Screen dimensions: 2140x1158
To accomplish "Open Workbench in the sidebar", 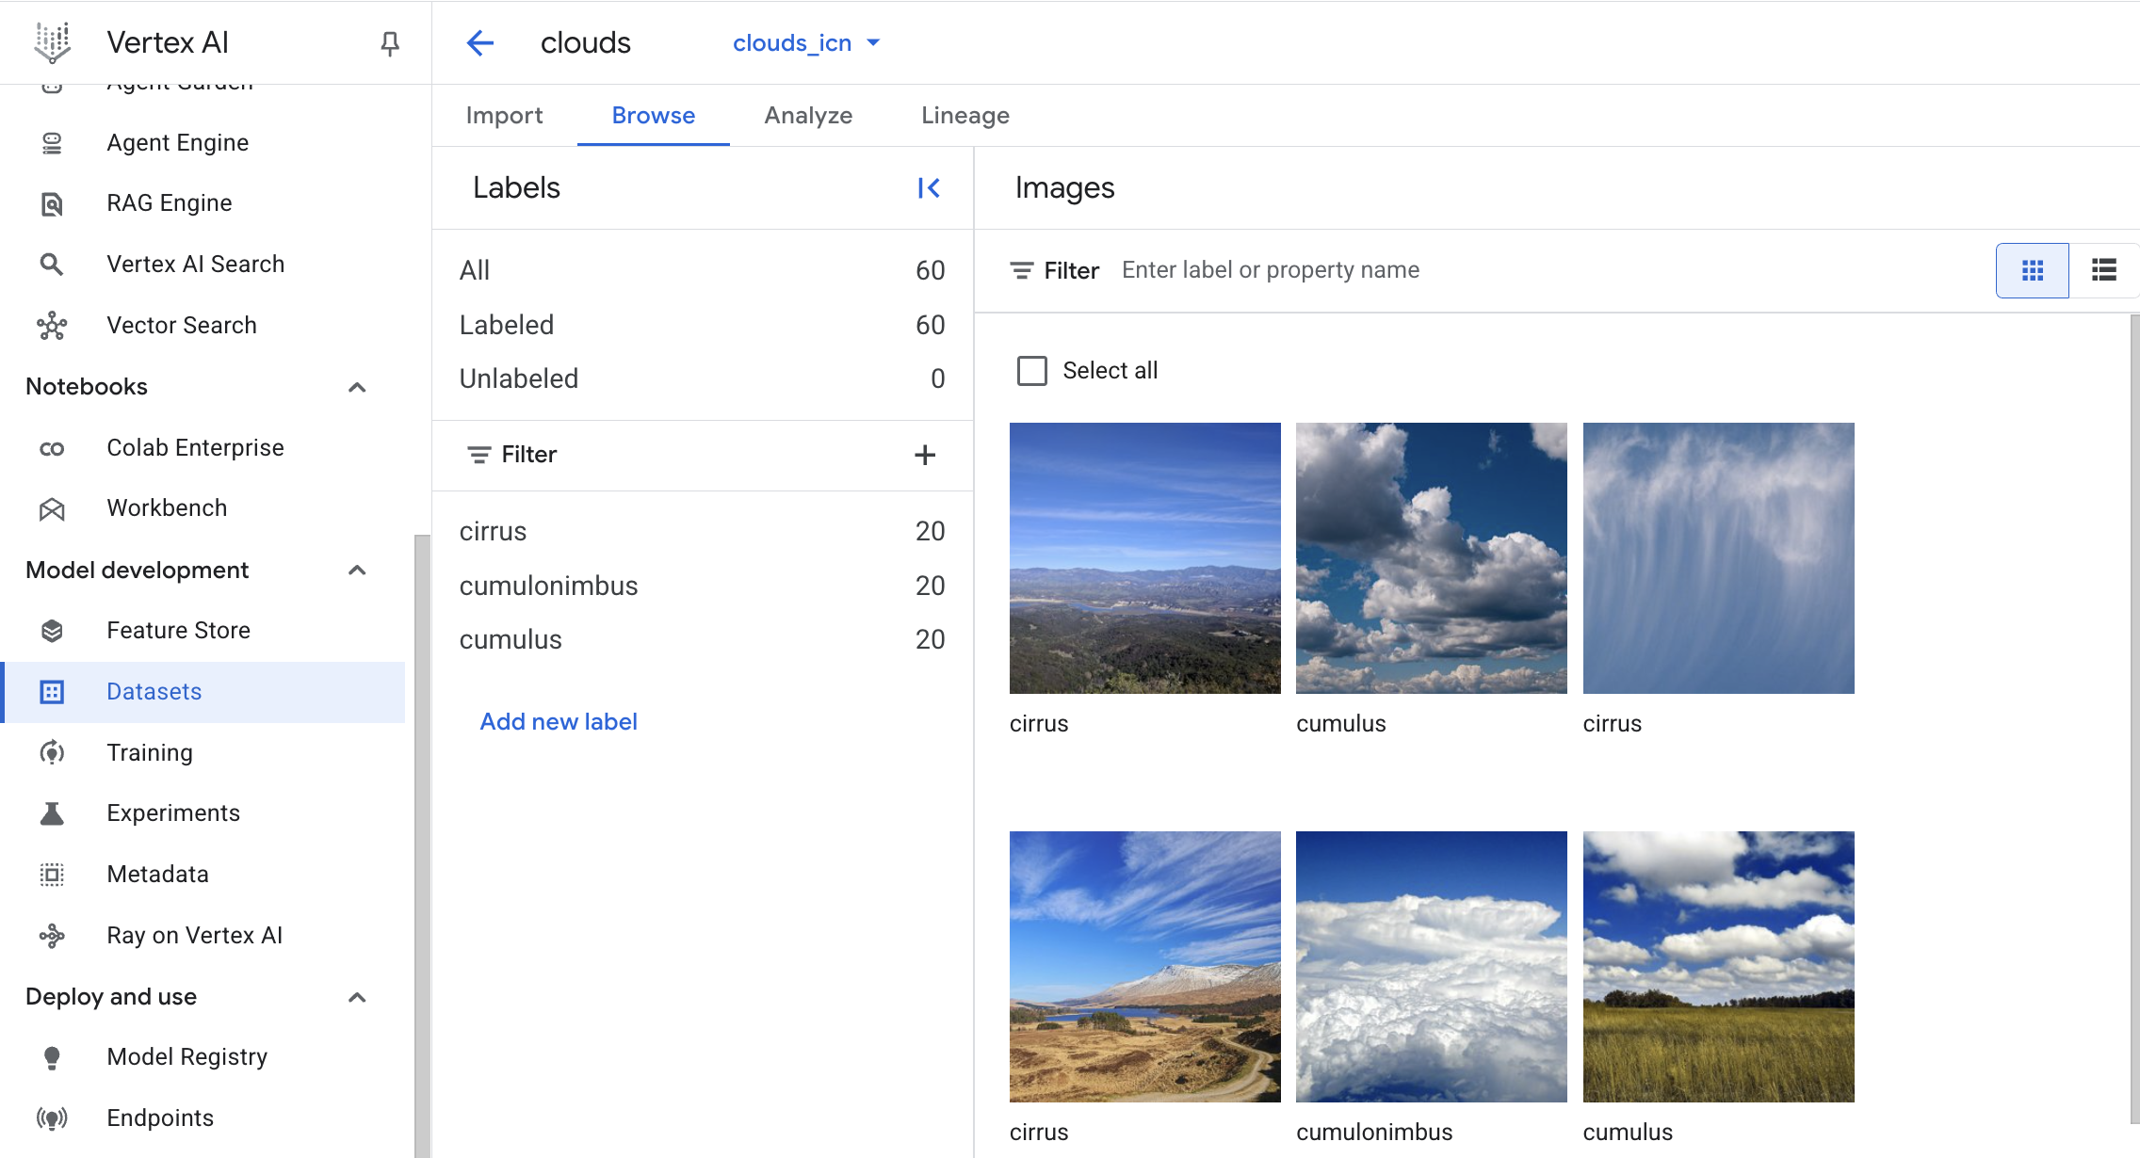I will click(x=167, y=508).
